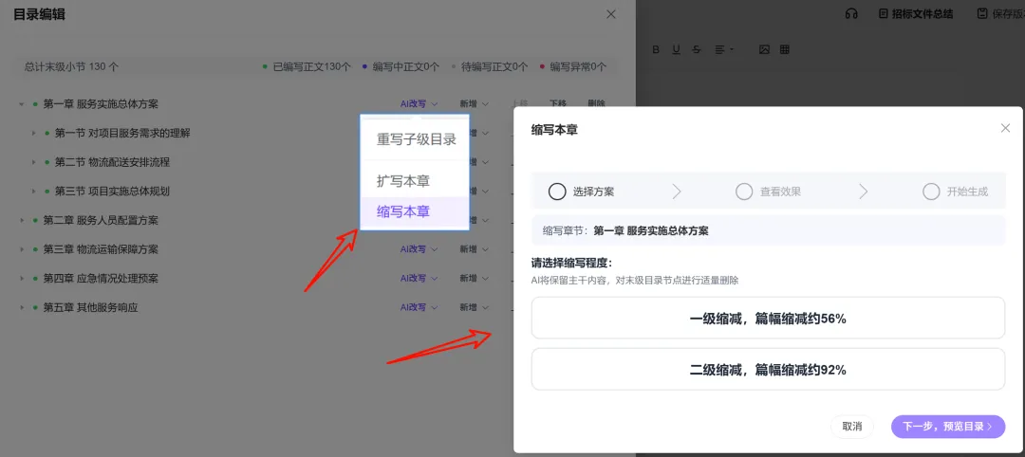The height and width of the screenshot is (457, 1025).
Task: Select 一级缩减，篇幅缩减约56% option
Action: tap(768, 319)
